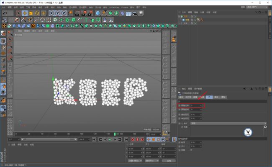Select the Rotate tool icon
272x167 pixels.
tap(37, 13)
